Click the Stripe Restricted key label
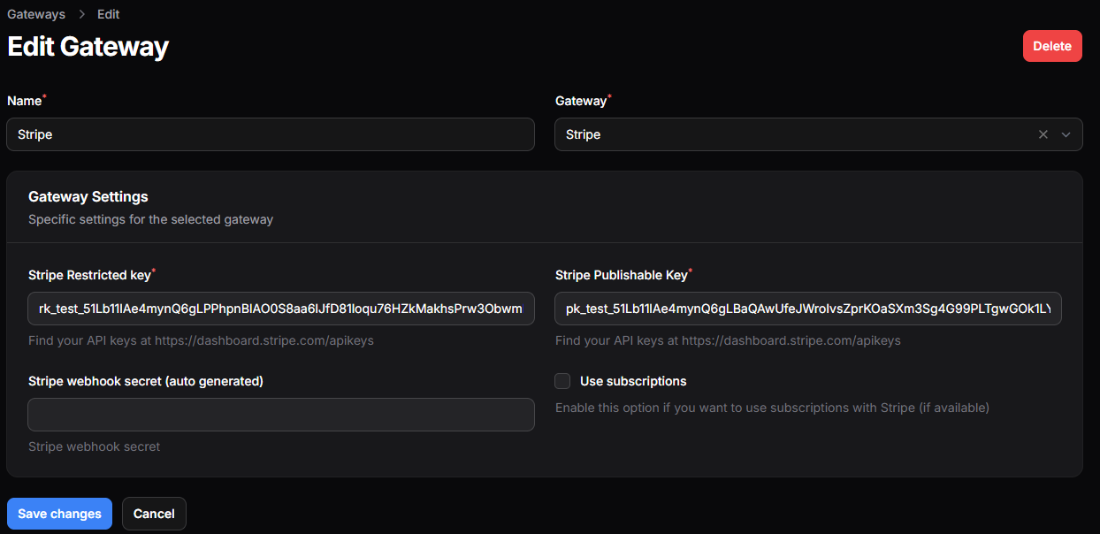 click(x=89, y=275)
